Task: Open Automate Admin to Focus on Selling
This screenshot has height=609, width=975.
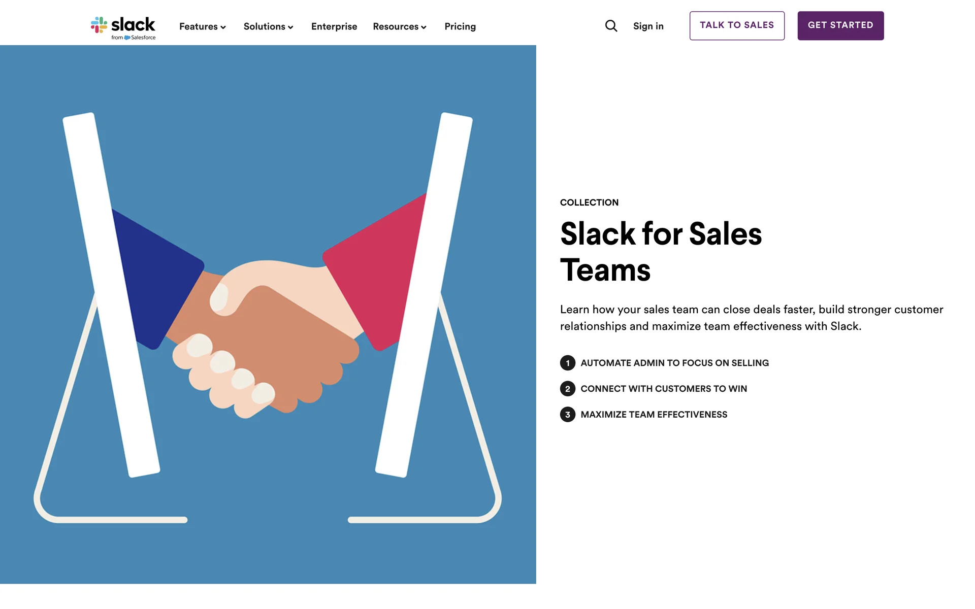Action: [x=674, y=363]
